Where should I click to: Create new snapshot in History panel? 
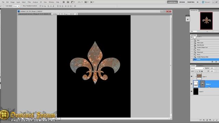[216, 61]
